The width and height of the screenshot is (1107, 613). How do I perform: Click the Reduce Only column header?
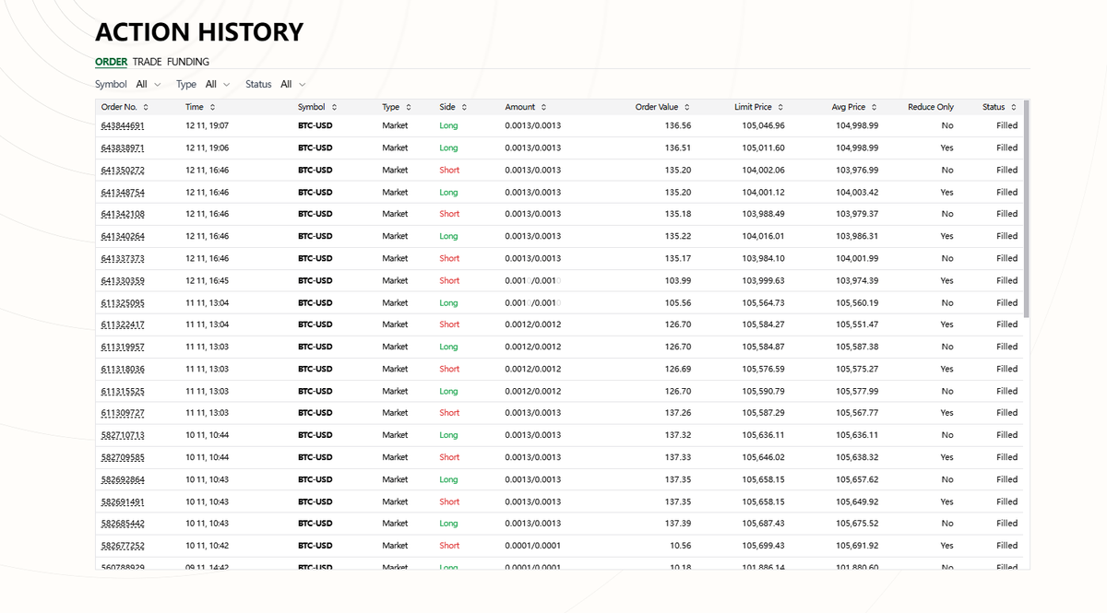coord(931,107)
